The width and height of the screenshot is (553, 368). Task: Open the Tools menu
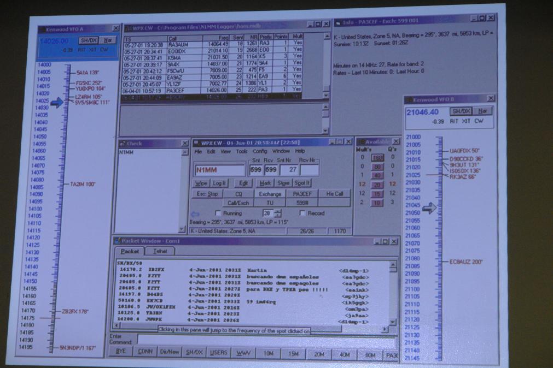(242, 151)
